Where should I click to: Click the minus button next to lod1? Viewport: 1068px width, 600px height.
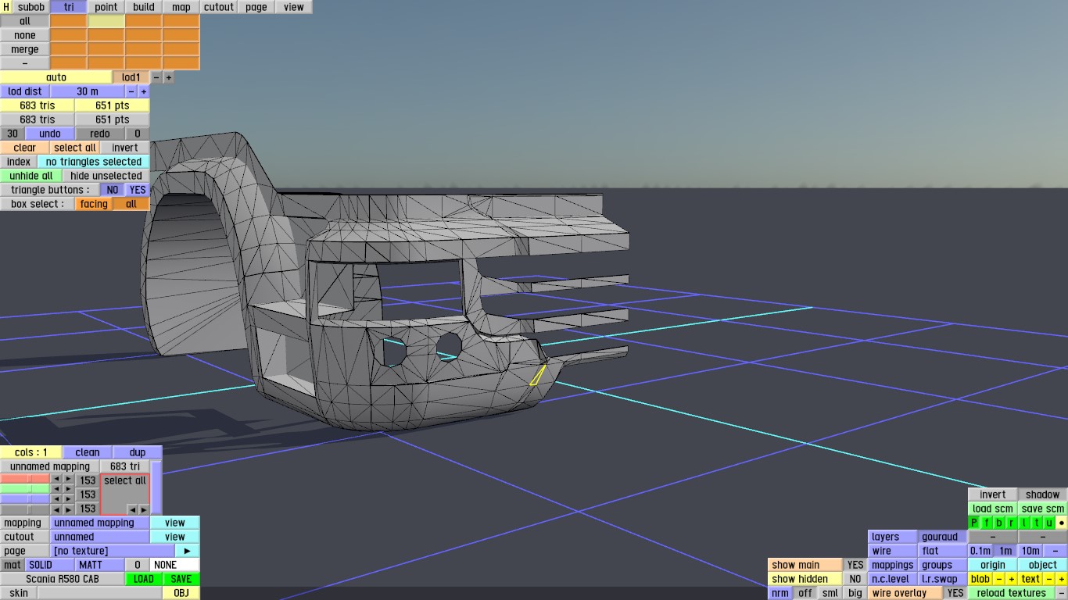[156, 77]
